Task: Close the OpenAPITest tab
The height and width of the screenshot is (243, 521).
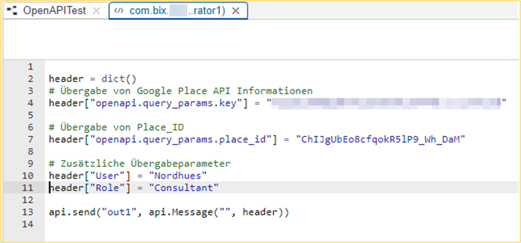Action: click(97, 11)
